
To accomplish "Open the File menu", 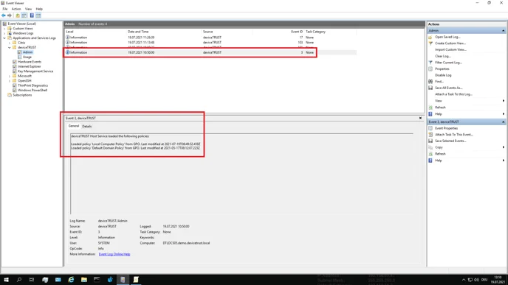I will pyautogui.click(x=5, y=9).
